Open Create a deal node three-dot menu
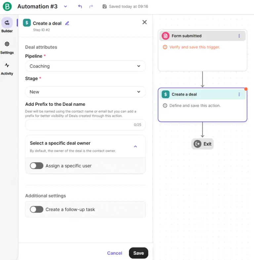Image resolution: width=254 pixels, height=260 pixels. [x=239, y=94]
